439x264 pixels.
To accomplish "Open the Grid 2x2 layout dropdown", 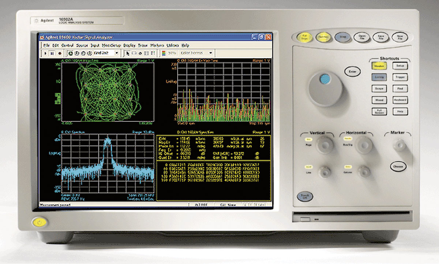I will coord(117,53).
